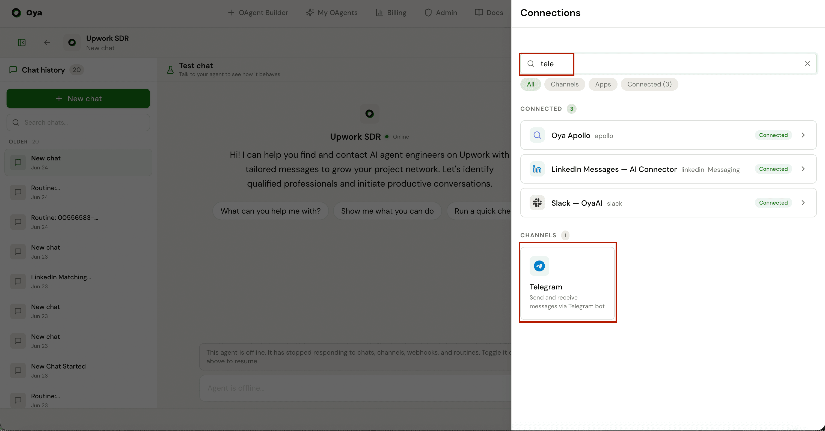Click the Connected badge on LinkedIn row
The width and height of the screenshot is (825, 431).
pos(773,169)
